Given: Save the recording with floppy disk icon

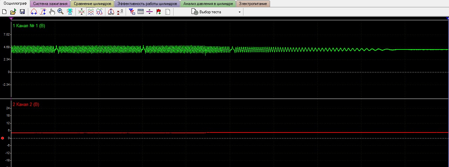Looking at the screenshot, I should [22, 12].
